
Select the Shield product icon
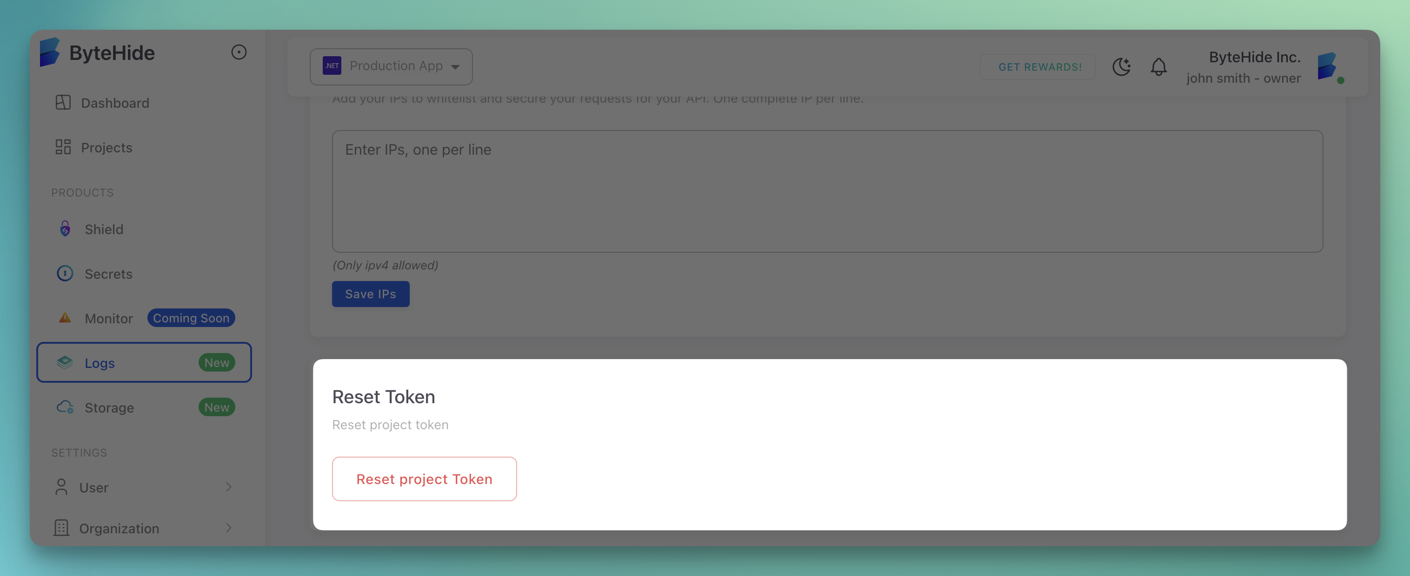coord(65,229)
